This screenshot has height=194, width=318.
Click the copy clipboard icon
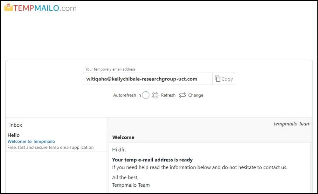pos(218,78)
